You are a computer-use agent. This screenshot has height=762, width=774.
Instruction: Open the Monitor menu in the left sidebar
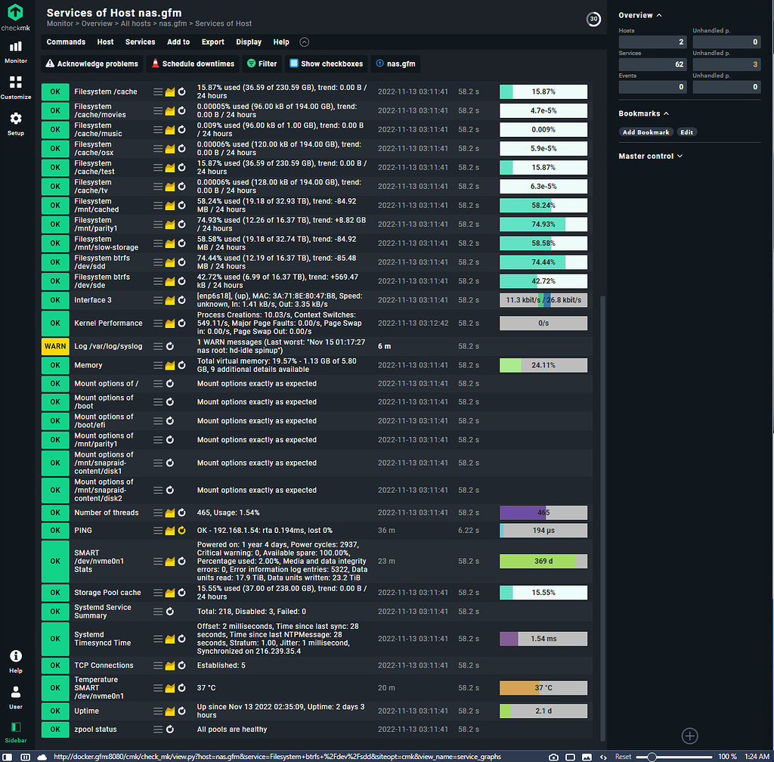[15, 47]
